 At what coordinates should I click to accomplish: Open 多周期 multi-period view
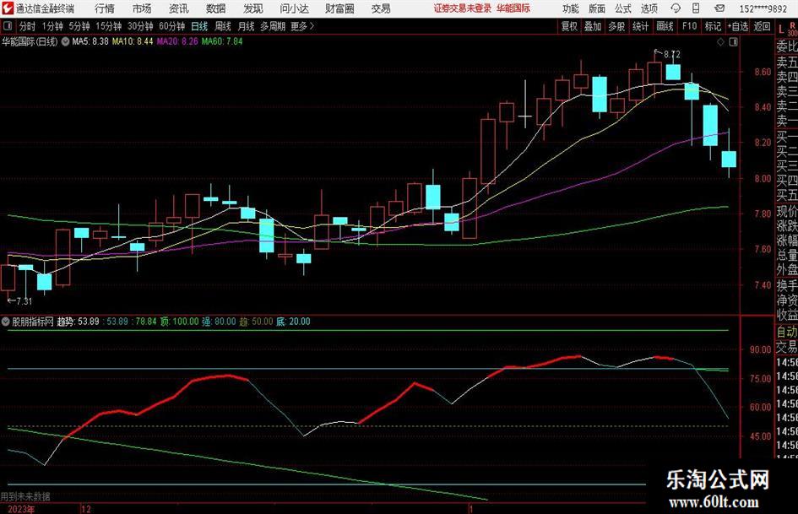pos(273,26)
